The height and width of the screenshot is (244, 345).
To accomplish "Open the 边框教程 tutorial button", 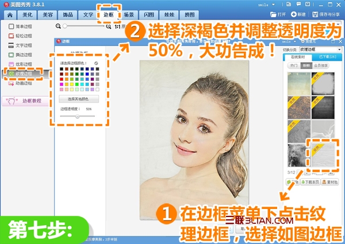I will click(x=25, y=101).
